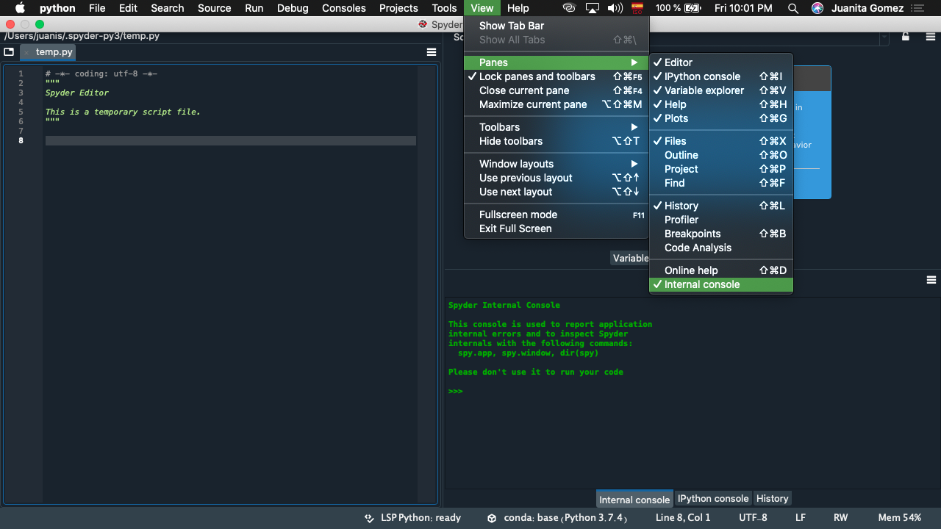941x529 pixels.
Task: Uncheck the Help pane
Action: 721,104
